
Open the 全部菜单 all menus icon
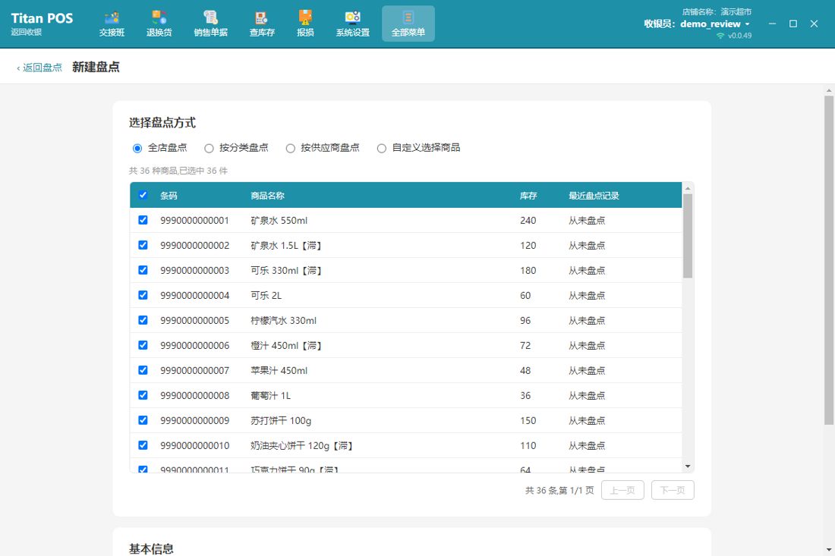click(x=408, y=24)
